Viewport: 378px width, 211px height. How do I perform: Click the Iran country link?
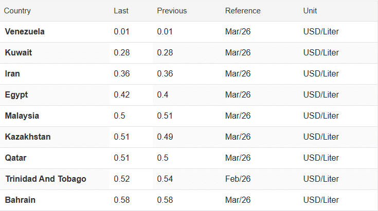[12, 74]
